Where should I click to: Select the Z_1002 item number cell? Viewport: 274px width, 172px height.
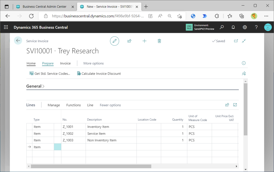click(x=73, y=134)
